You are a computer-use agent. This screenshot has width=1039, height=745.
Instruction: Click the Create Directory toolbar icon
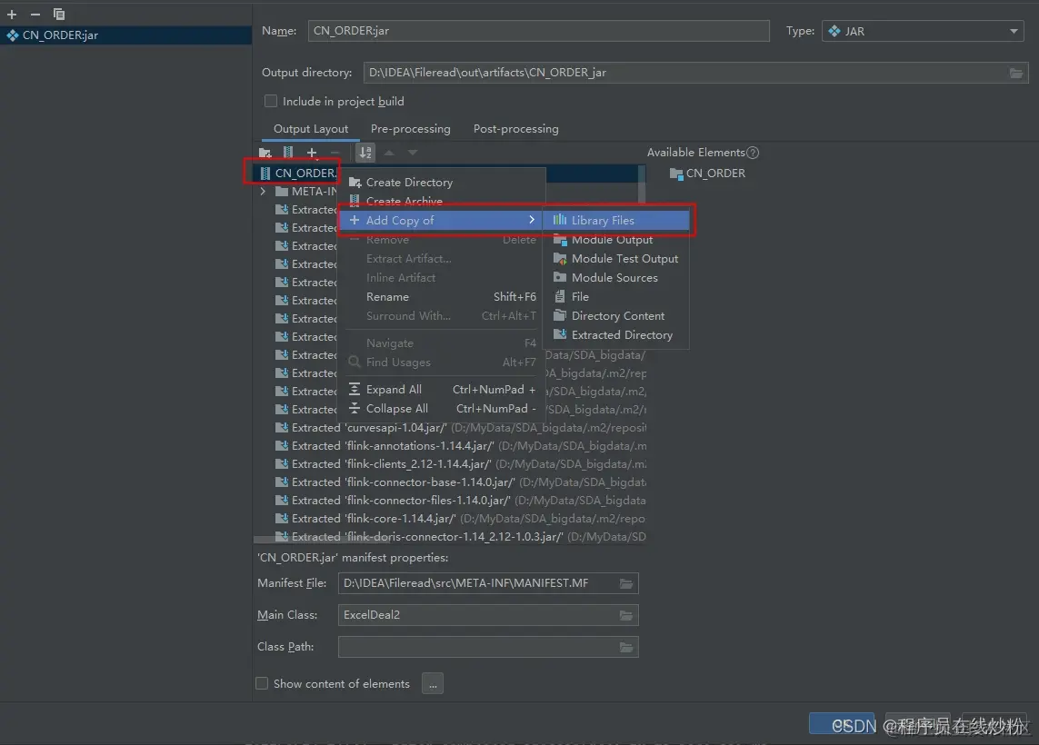[x=265, y=153]
